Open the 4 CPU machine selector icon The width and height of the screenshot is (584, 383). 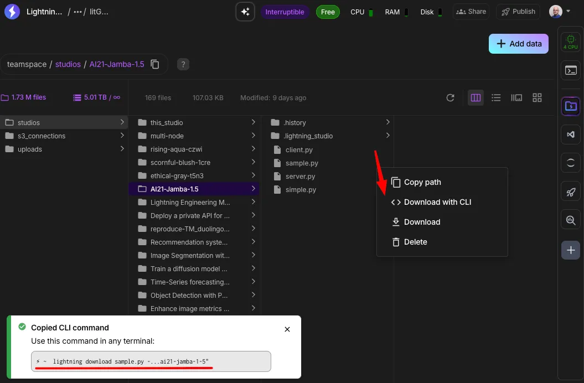pyautogui.click(x=571, y=42)
